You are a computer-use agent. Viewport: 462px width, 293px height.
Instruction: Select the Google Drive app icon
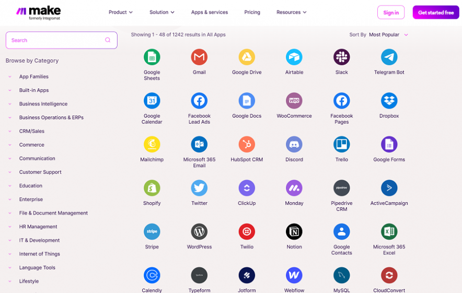click(247, 57)
